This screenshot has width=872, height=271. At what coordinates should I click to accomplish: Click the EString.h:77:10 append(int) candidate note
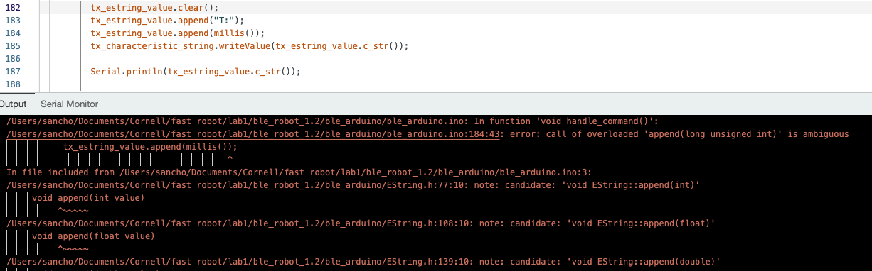354,184
